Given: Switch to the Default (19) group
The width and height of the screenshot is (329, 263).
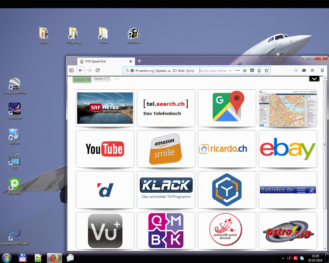Looking at the screenshot, I should (x=82, y=80).
